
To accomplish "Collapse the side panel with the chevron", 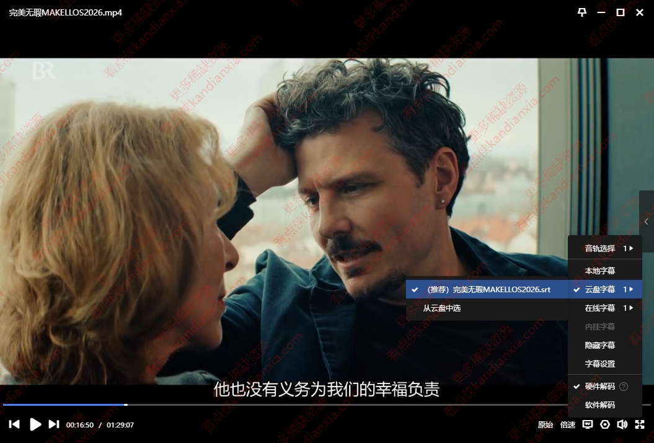I will 647,221.
